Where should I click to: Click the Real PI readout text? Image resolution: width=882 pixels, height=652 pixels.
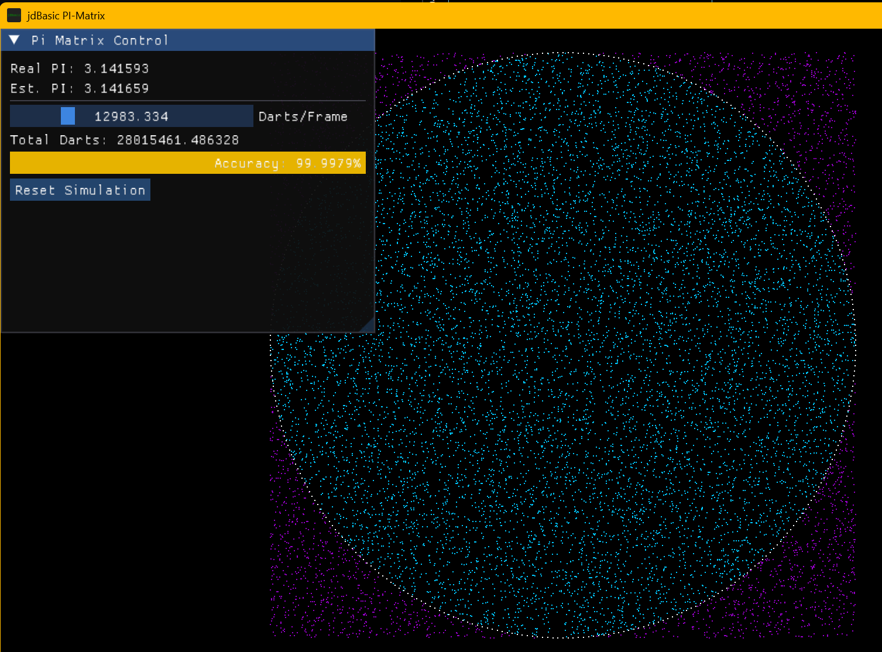[x=80, y=68]
